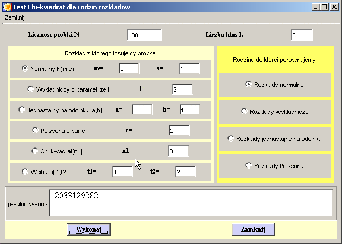Click the p-value result text area
This screenshot has width=342, height=244.
tap(190, 203)
